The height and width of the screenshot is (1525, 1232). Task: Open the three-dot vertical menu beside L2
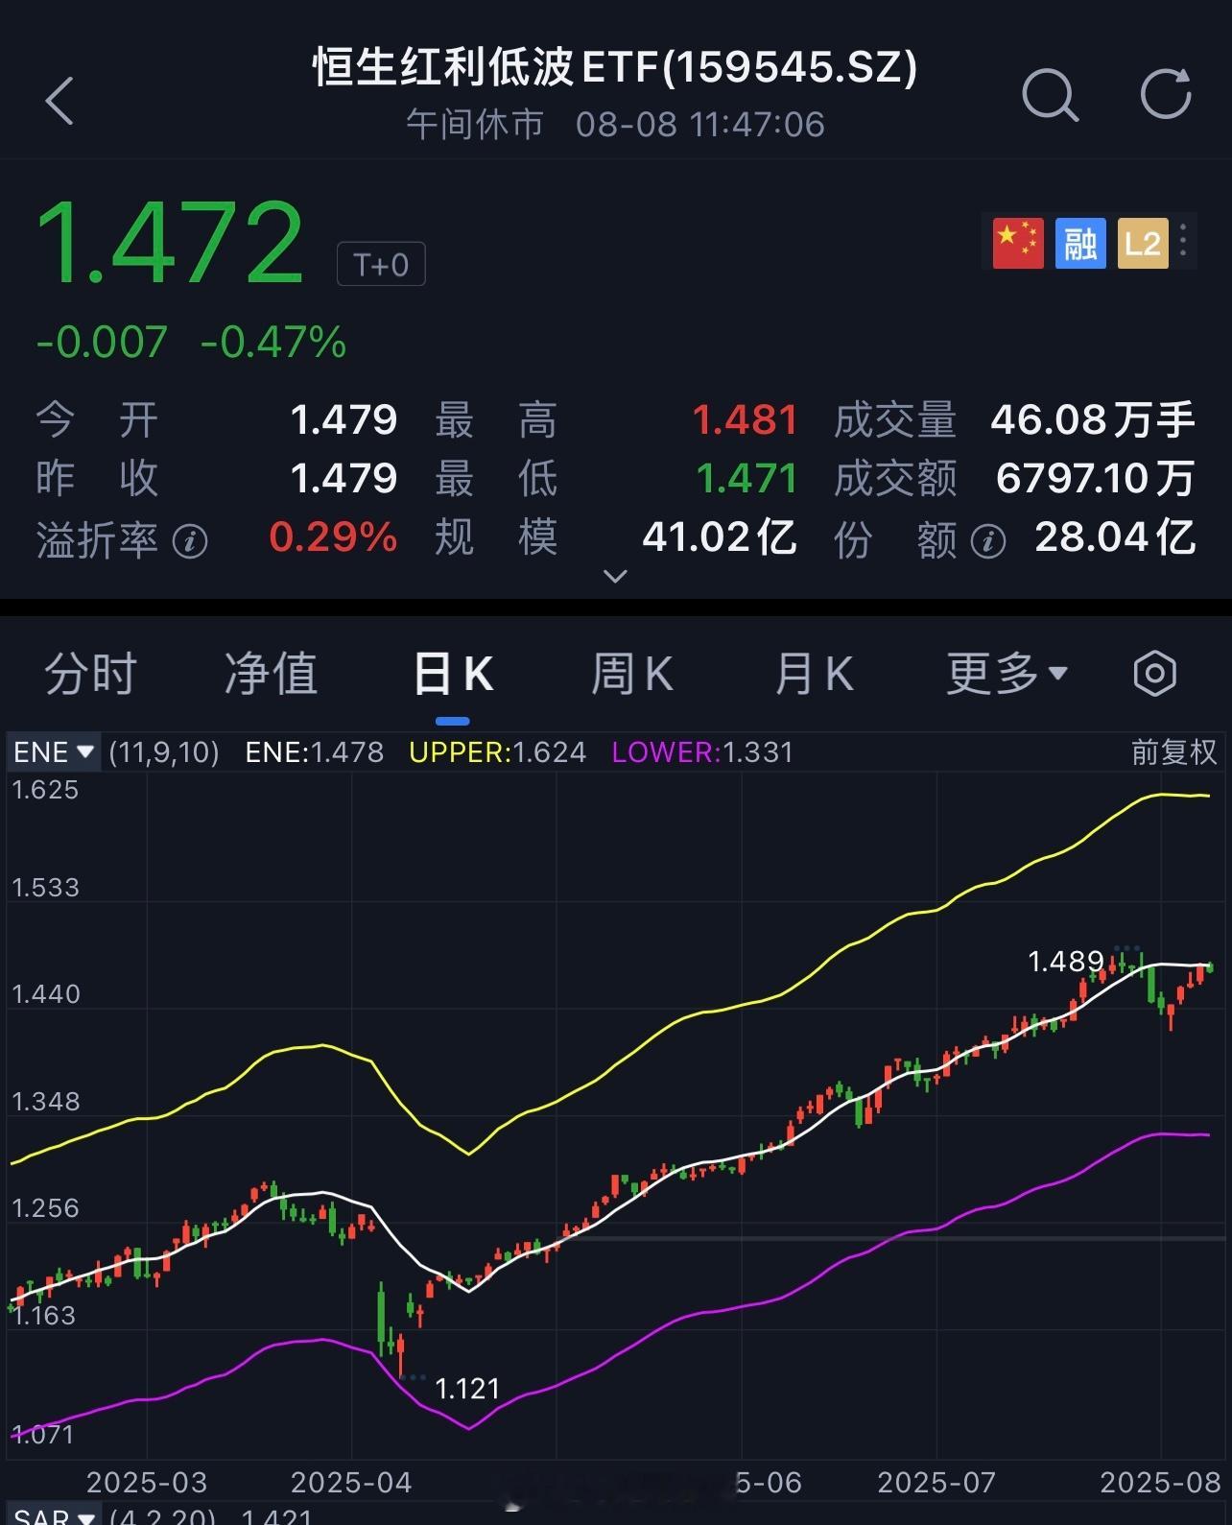coord(1184,241)
